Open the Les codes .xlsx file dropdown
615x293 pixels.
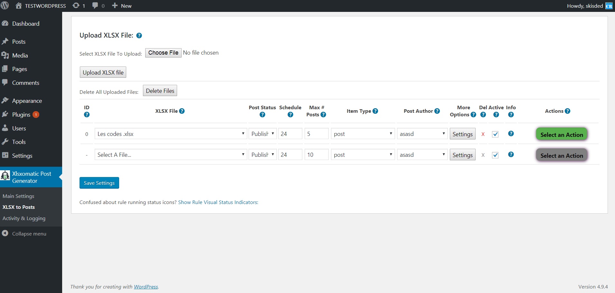pos(171,134)
